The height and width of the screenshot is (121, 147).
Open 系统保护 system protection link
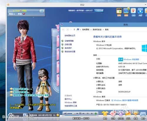coord(68,48)
